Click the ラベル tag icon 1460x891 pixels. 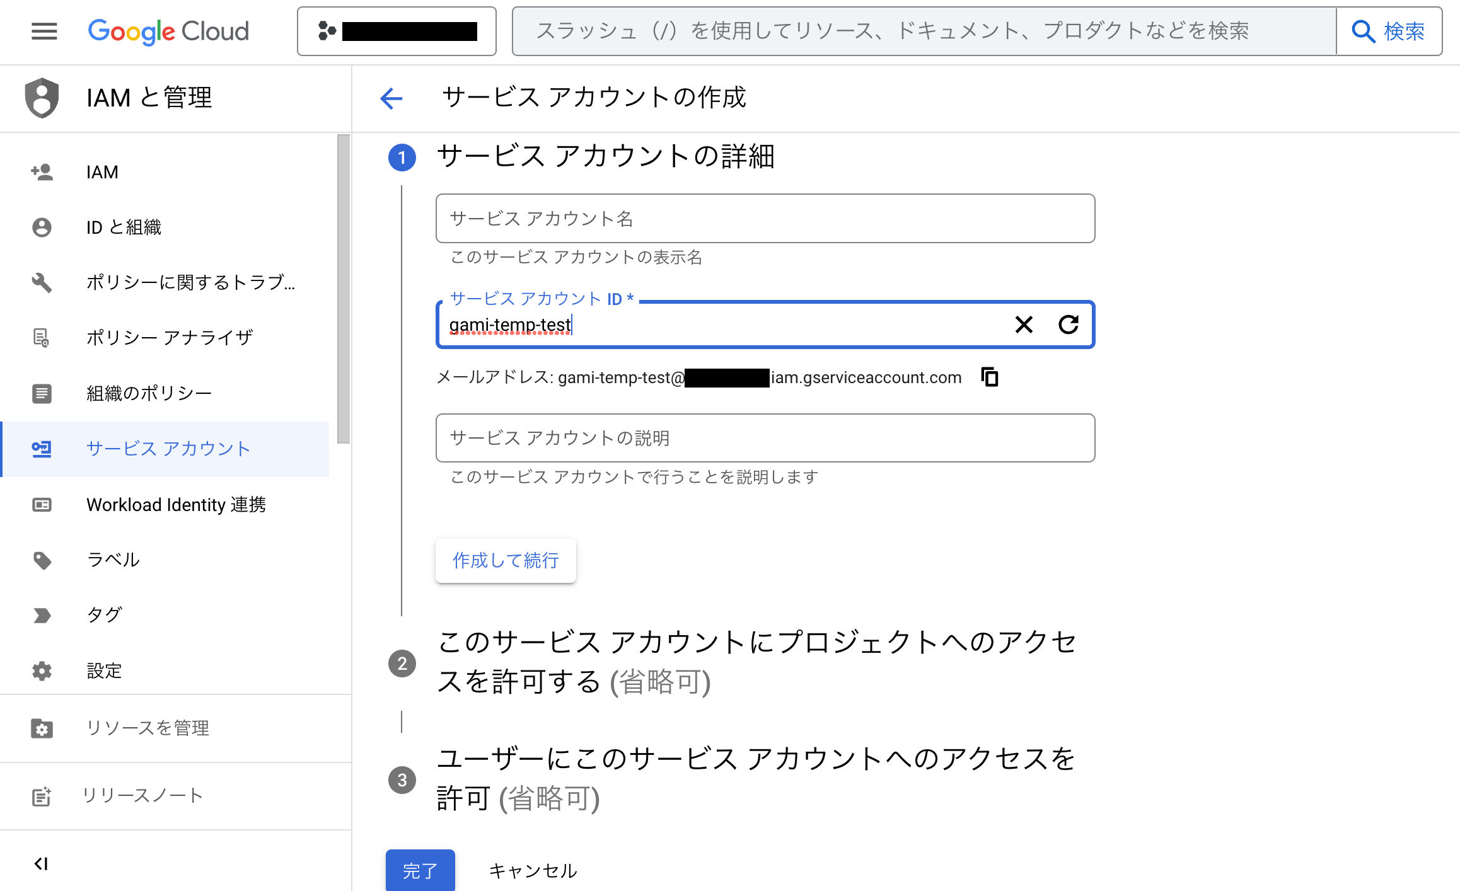pos(42,560)
